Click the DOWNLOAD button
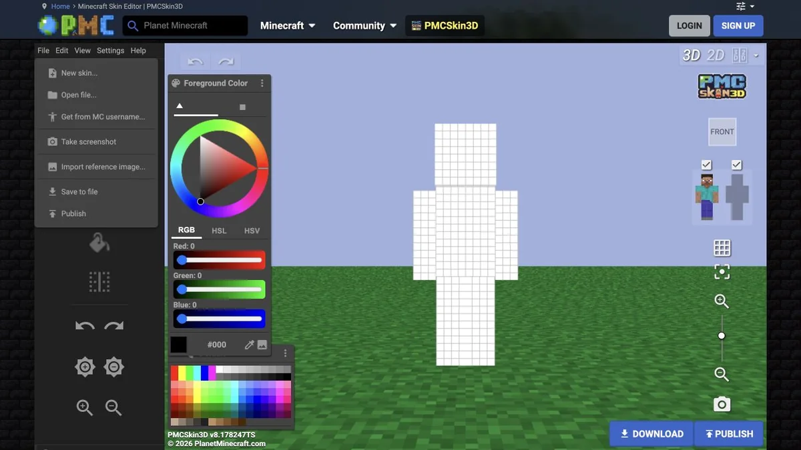 tap(651, 434)
